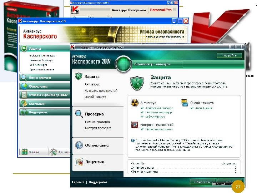257x193 pixels.
Task: Open Проактивная защита link under Контроль приложений
Action: (x=159, y=129)
